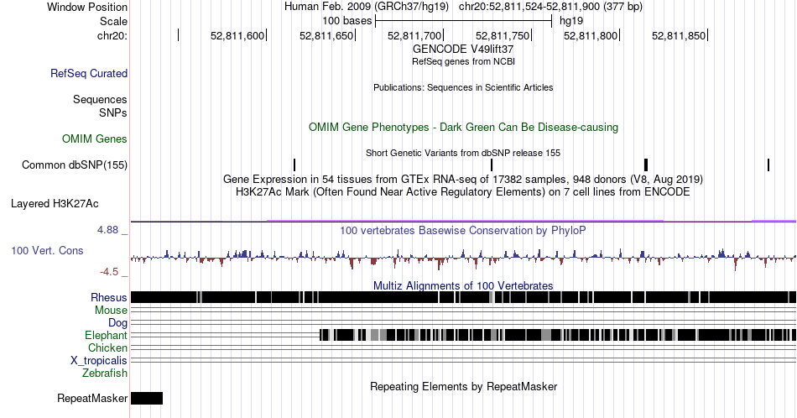Image resolution: width=797 pixels, height=418 pixels.
Task: Click the OMIM Gene Phenotypes green title
Action: pos(464,127)
